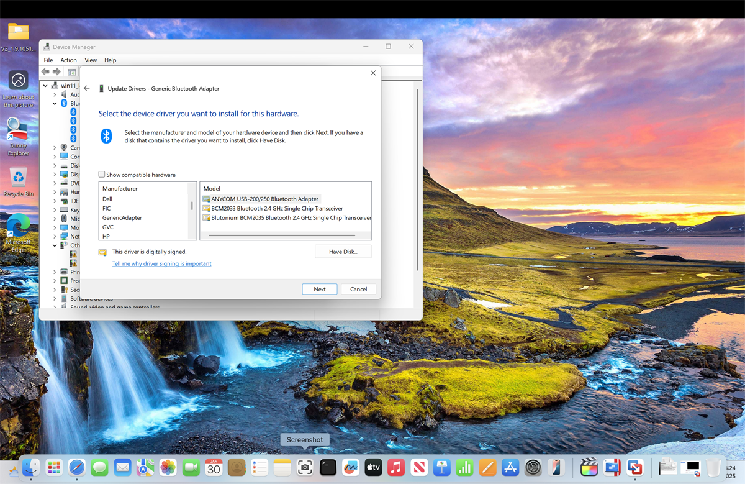
Task: Expand the Audio category in device tree
Action: click(55, 95)
